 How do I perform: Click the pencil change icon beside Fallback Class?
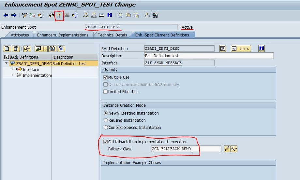227,149
